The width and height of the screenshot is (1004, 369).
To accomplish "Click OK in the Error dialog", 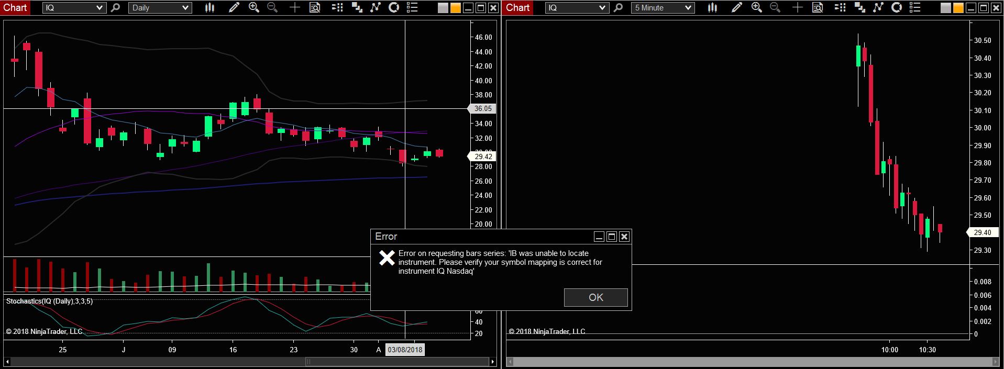I will 596,297.
